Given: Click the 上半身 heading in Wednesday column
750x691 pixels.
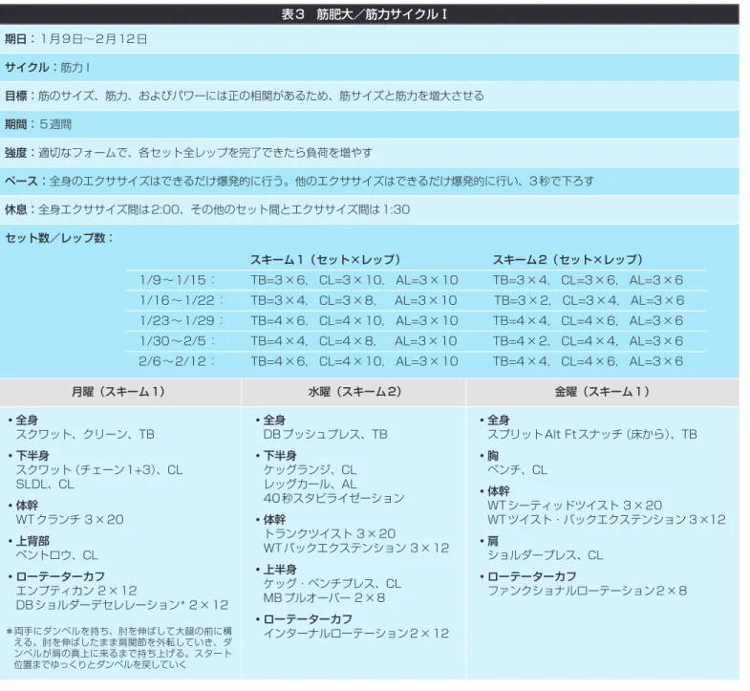Looking at the screenshot, I should click(280, 570).
